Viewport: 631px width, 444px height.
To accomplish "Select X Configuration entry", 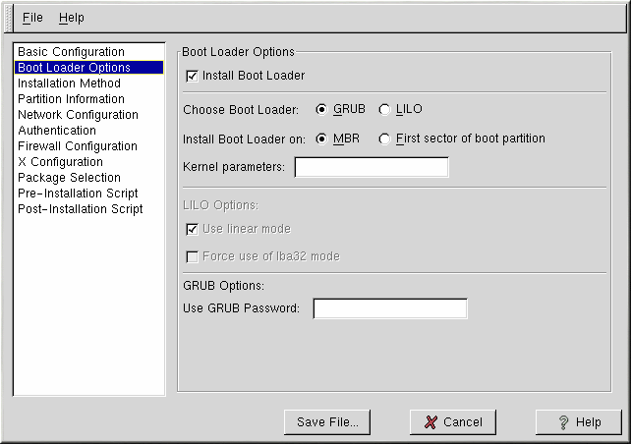I will [x=60, y=162].
